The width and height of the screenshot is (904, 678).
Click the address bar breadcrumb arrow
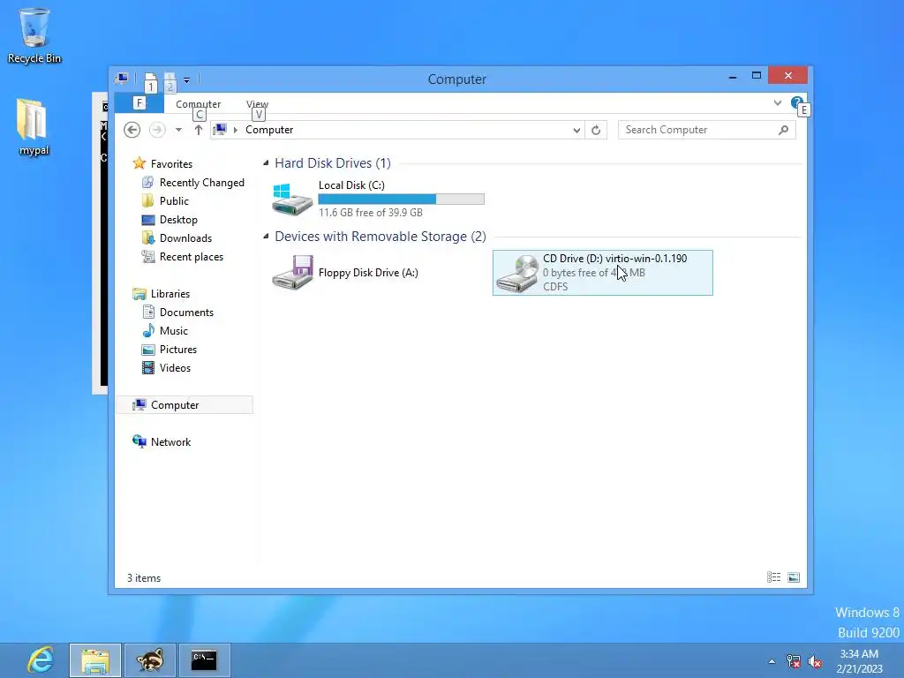(x=235, y=130)
